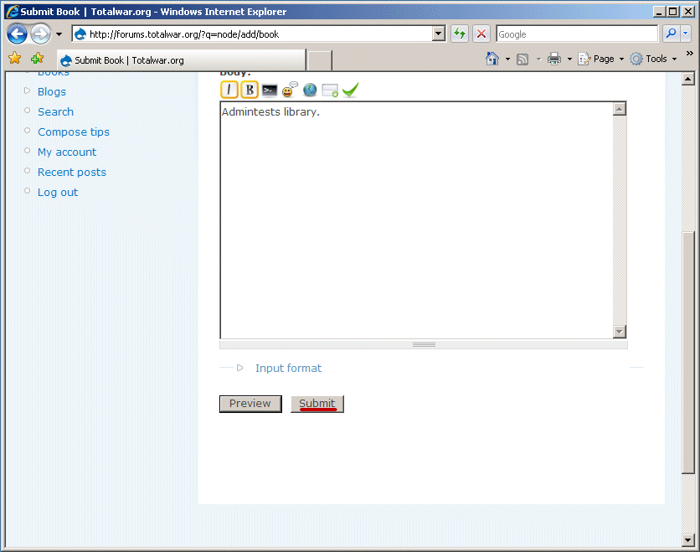Click the Print icon
700x552 pixels.
point(554,59)
